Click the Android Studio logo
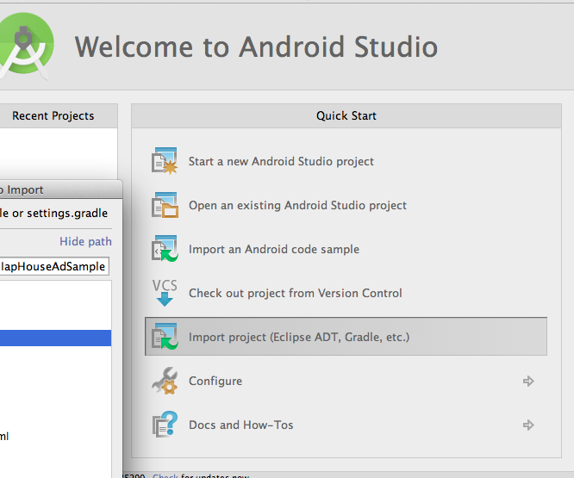 [x=26, y=46]
